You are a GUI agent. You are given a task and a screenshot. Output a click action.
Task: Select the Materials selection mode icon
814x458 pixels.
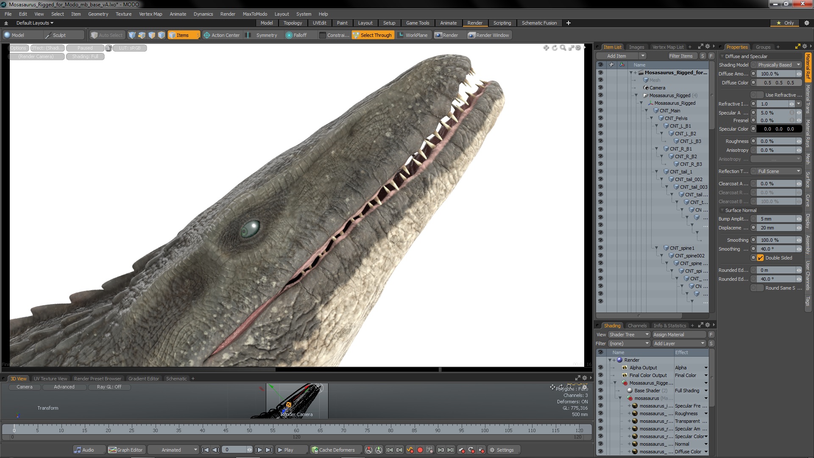(x=161, y=35)
